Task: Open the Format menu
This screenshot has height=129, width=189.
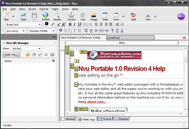Action: [x=44, y=9]
